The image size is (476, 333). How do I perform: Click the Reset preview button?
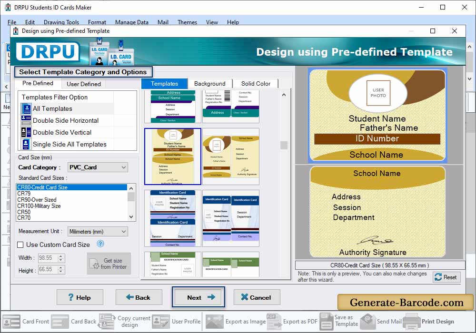[x=446, y=277]
